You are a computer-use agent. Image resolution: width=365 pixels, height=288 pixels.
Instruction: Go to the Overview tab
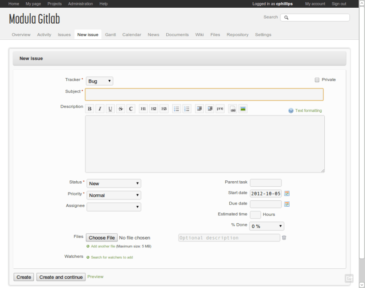pos(21,35)
